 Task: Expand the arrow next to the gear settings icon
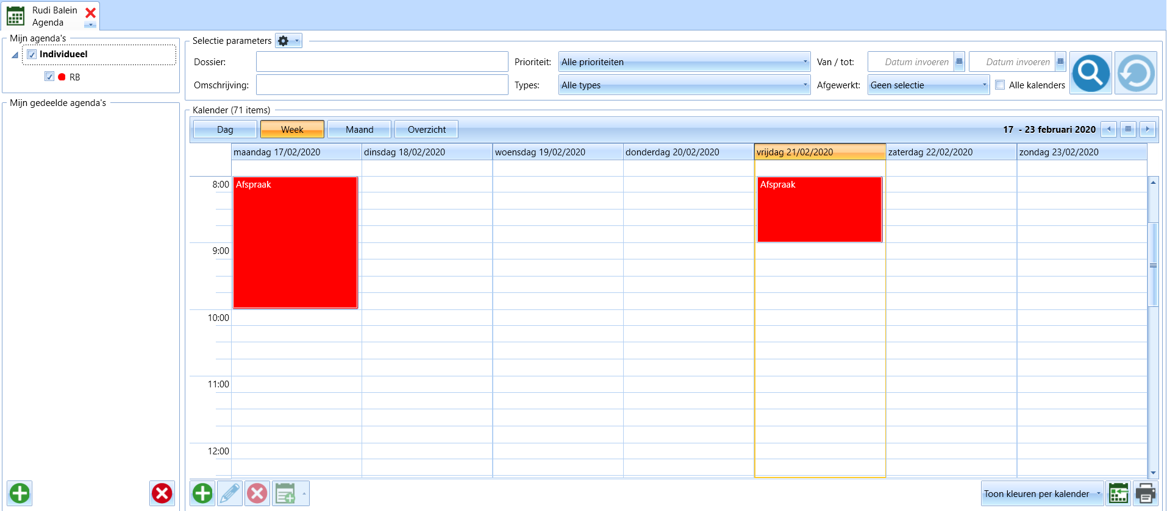[x=297, y=41]
